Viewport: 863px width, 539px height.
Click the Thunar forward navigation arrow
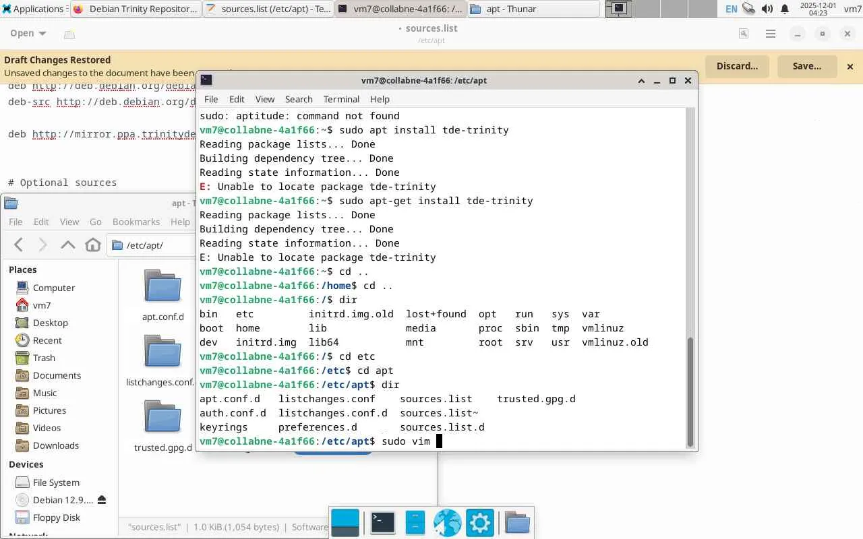click(x=43, y=245)
